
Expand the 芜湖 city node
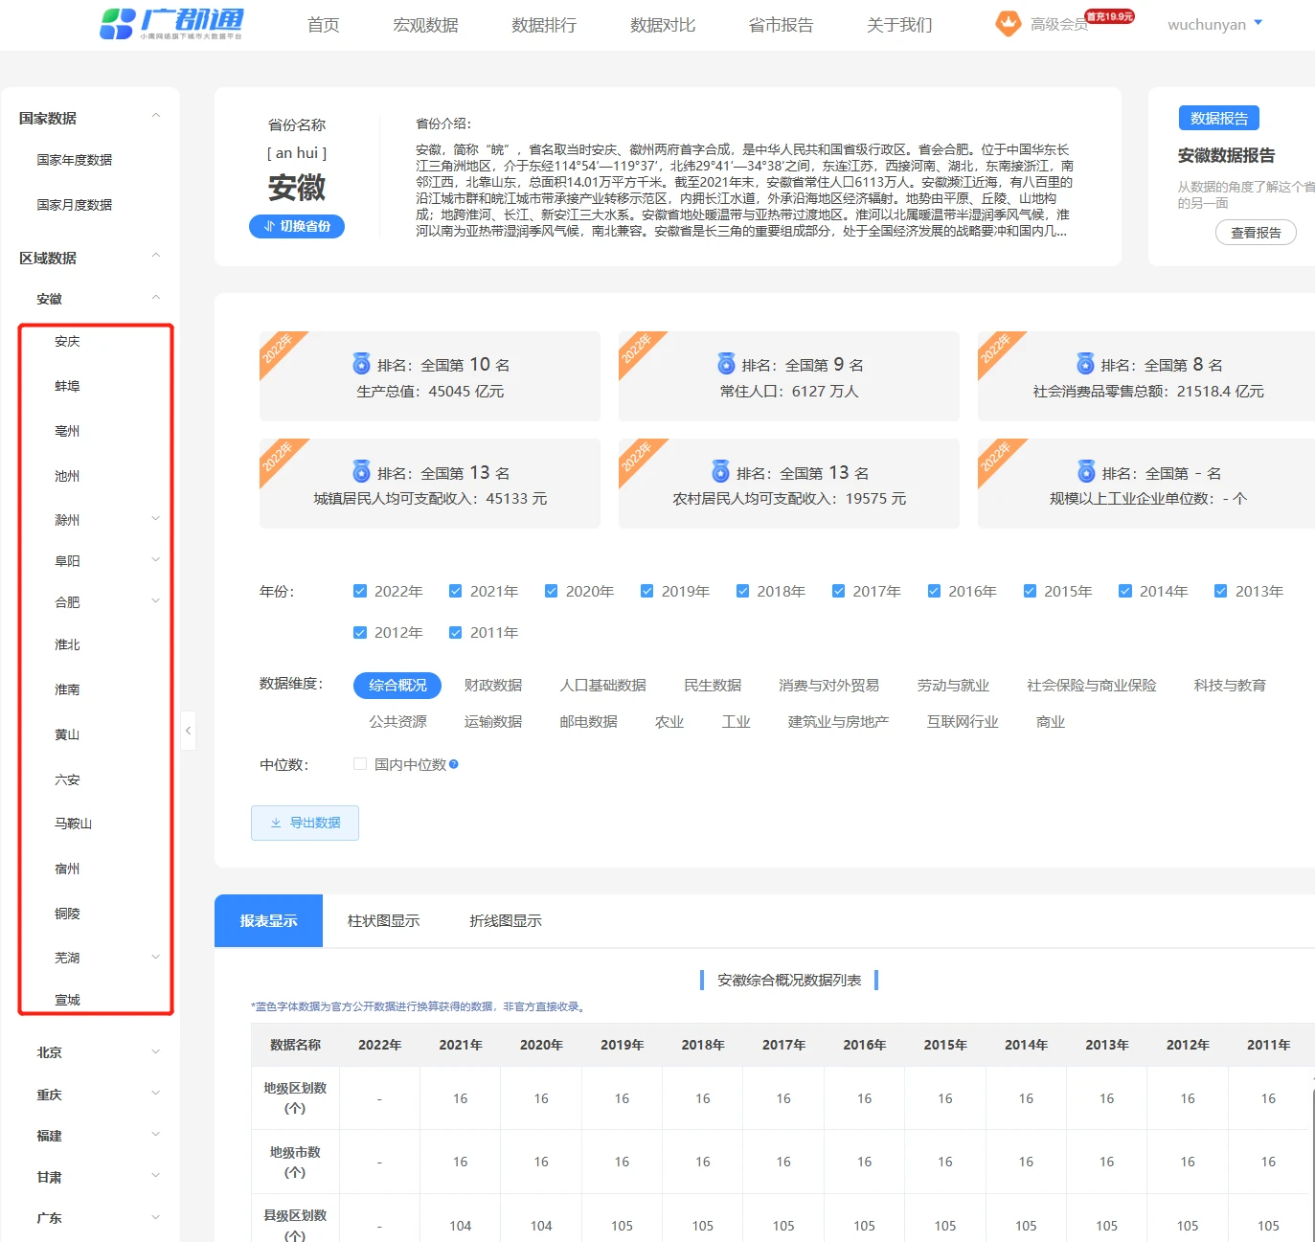pos(156,957)
